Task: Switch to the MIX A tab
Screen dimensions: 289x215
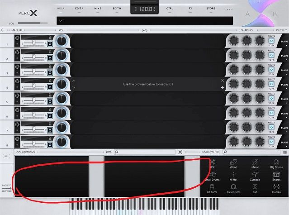Action: pyautogui.click(x=61, y=9)
